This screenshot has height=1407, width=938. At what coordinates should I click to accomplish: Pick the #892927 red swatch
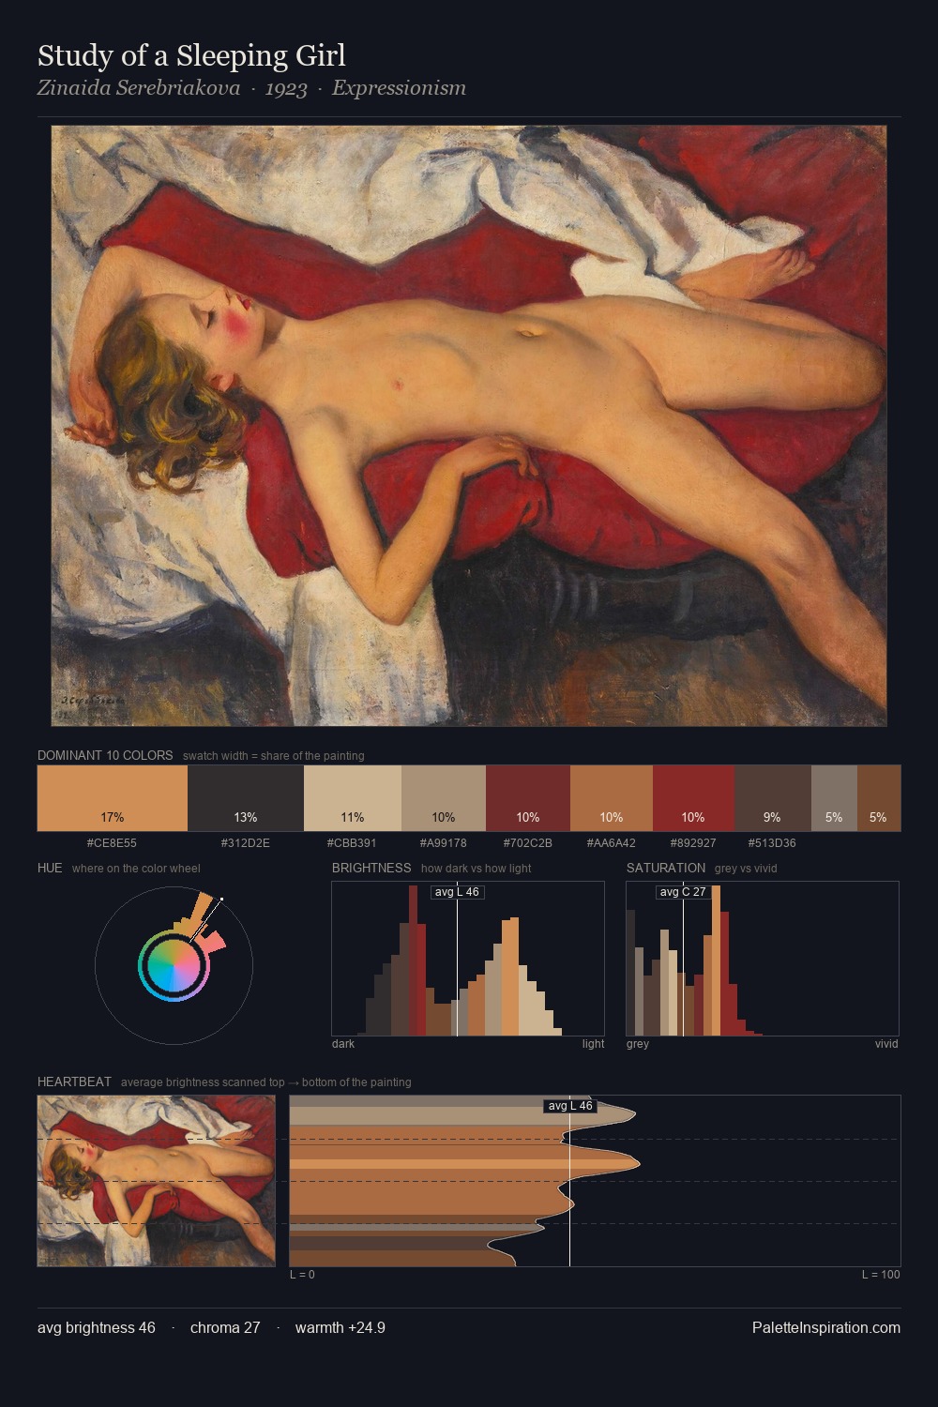pyautogui.click(x=693, y=798)
